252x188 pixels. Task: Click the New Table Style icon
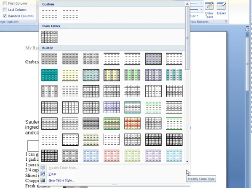[43, 180]
